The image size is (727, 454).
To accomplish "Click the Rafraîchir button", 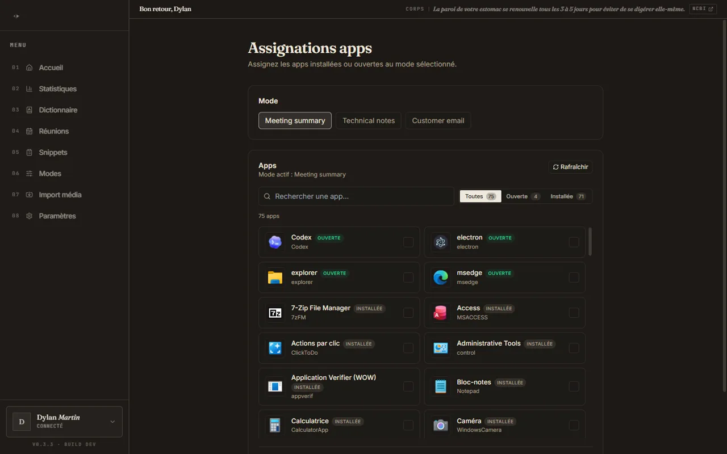I will coord(570,167).
